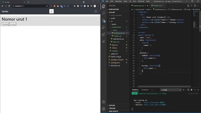Image resolution: width=201 pixels, height=113 pixels.
Task: Open the browser extensions puzzle icon
Action: pos(88,6)
